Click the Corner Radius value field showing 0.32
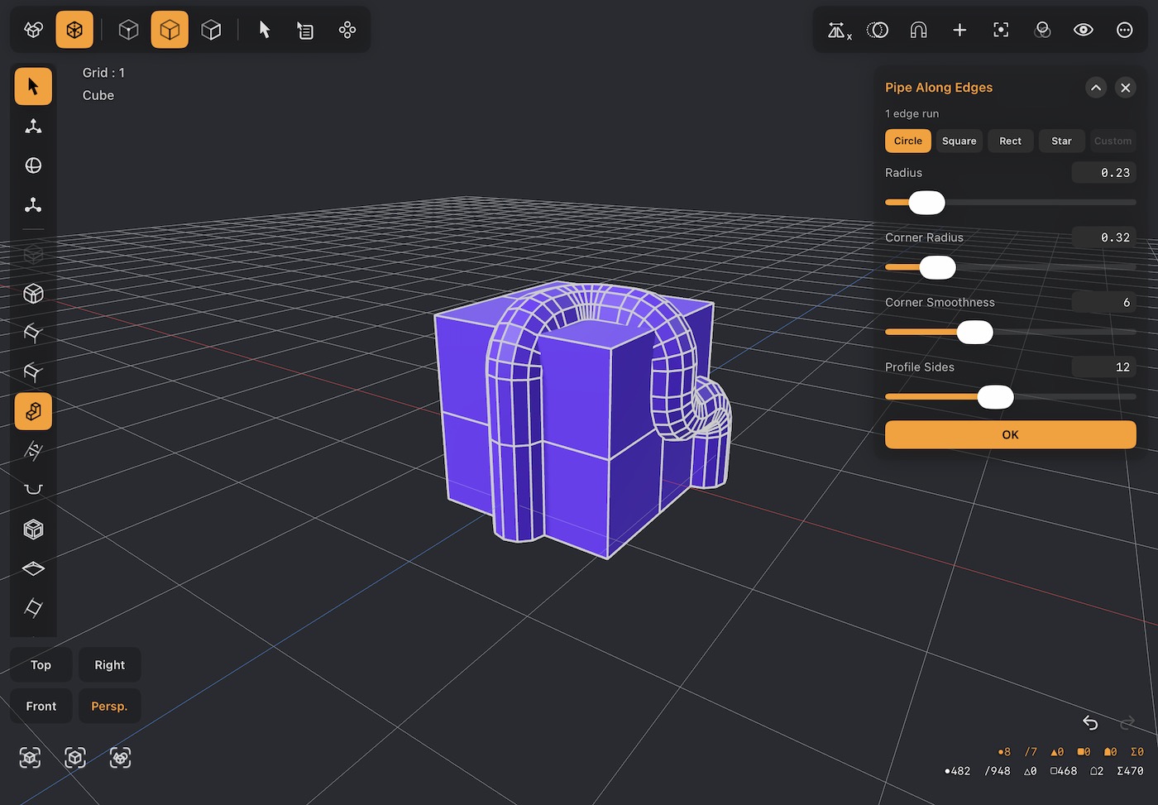The height and width of the screenshot is (805, 1158). 1104,237
